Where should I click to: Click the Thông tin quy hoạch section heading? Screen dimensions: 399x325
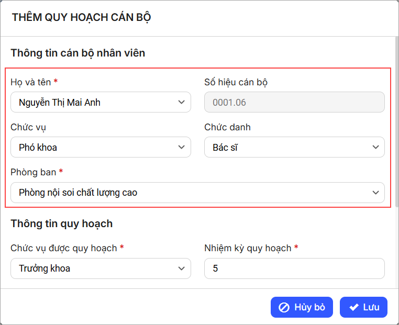click(x=62, y=223)
